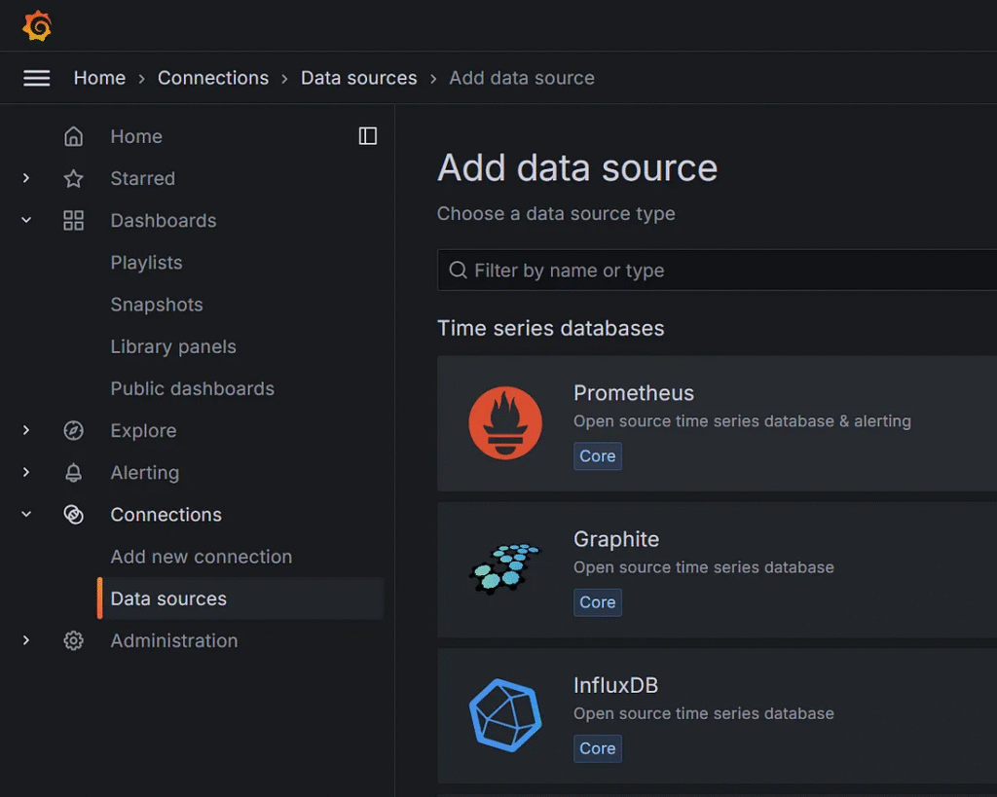Collapse the Connections section chevron
The width and height of the screenshot is (997, 797).
click(x=26, y=514)
